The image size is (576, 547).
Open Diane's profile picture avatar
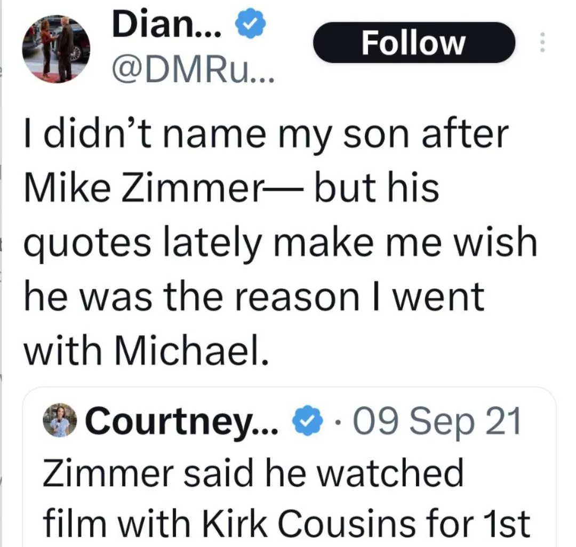(56, 49)
